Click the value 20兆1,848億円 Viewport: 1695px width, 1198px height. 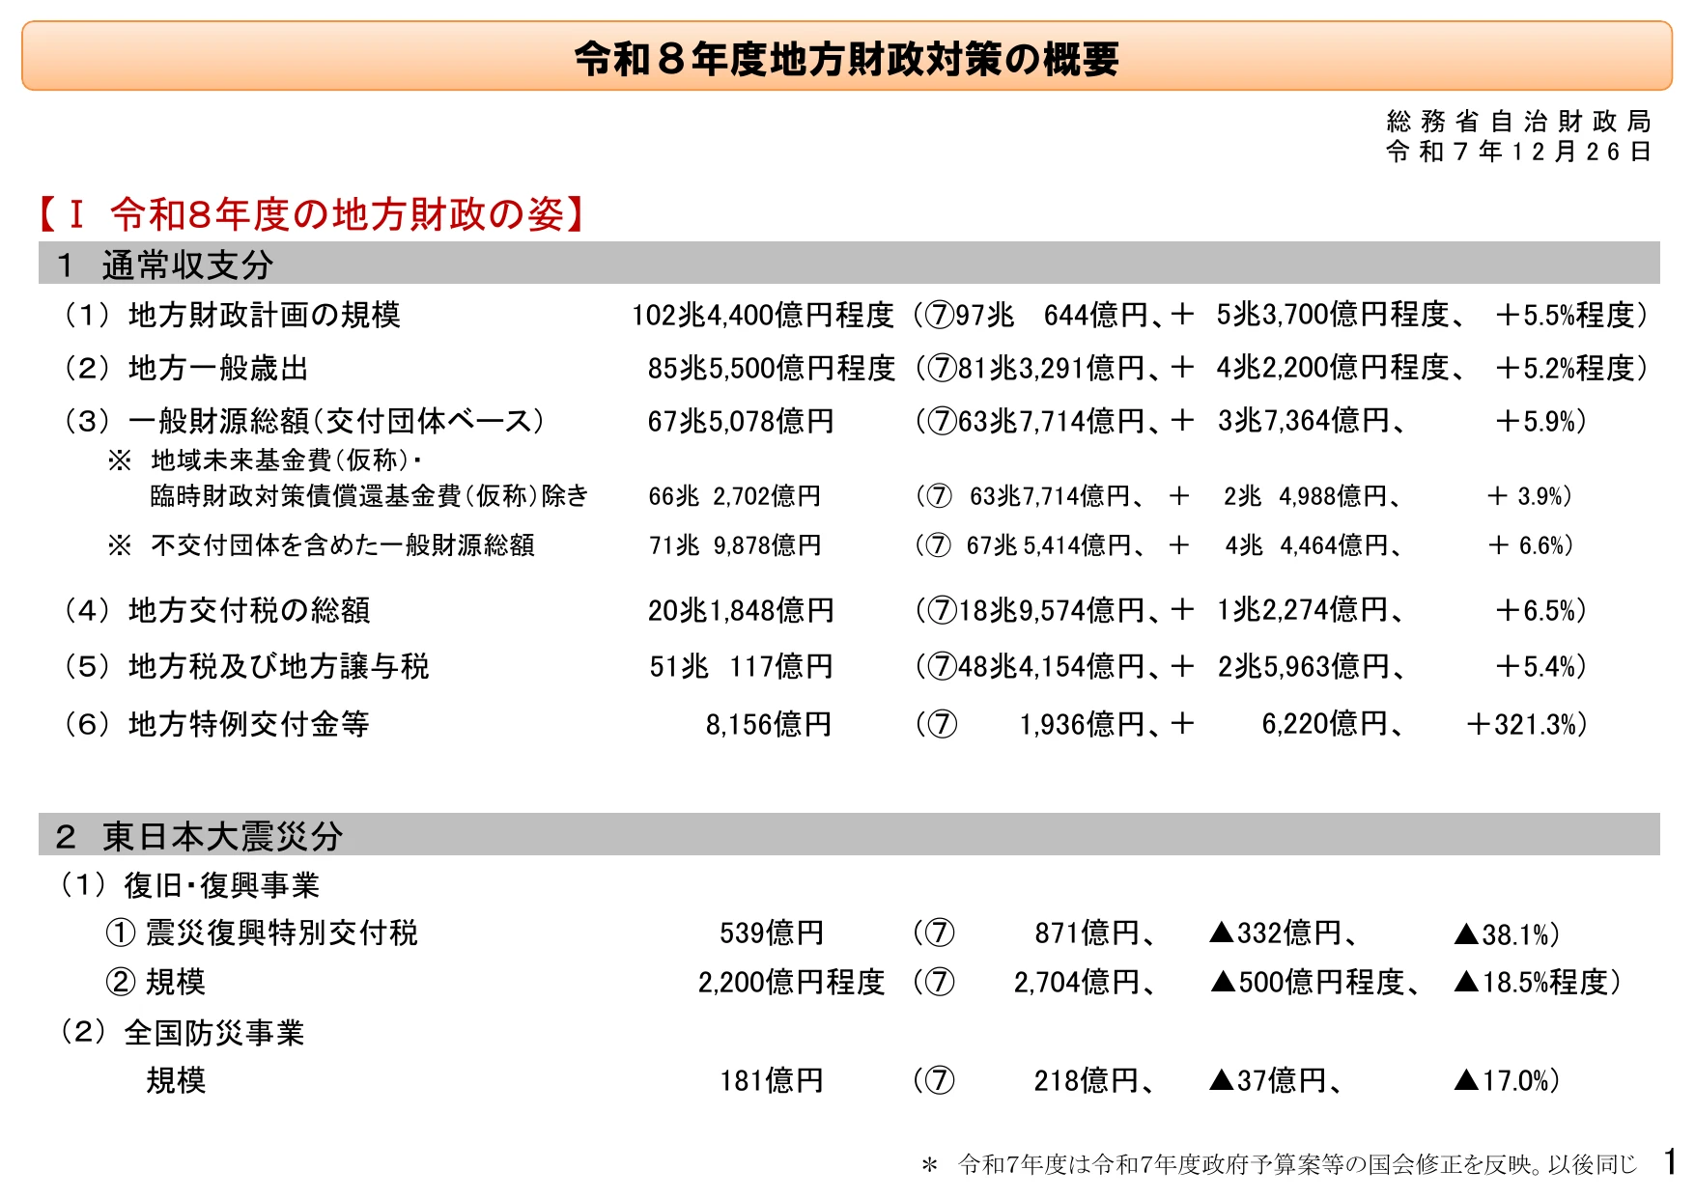pos(741,610)
